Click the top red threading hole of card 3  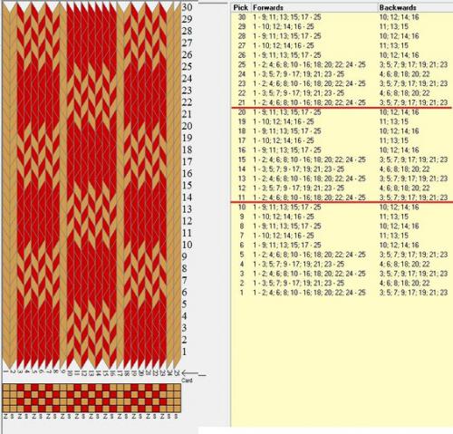coord(20,388)
